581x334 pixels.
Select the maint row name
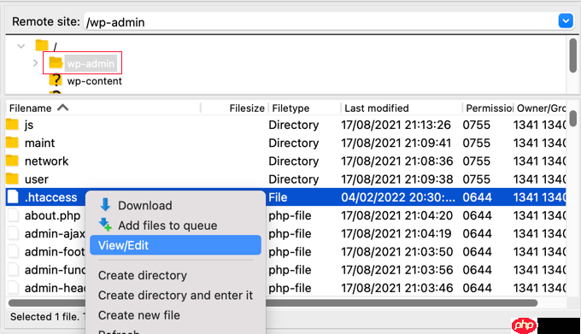coord(39,143)
